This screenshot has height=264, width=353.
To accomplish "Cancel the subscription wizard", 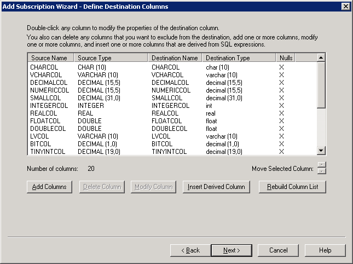I will point(278,250).
